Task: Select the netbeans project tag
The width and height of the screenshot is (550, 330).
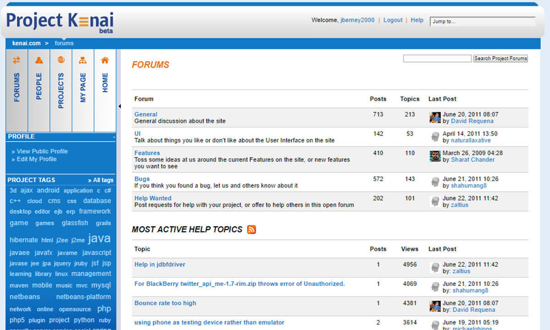Action: pos(25,297)
